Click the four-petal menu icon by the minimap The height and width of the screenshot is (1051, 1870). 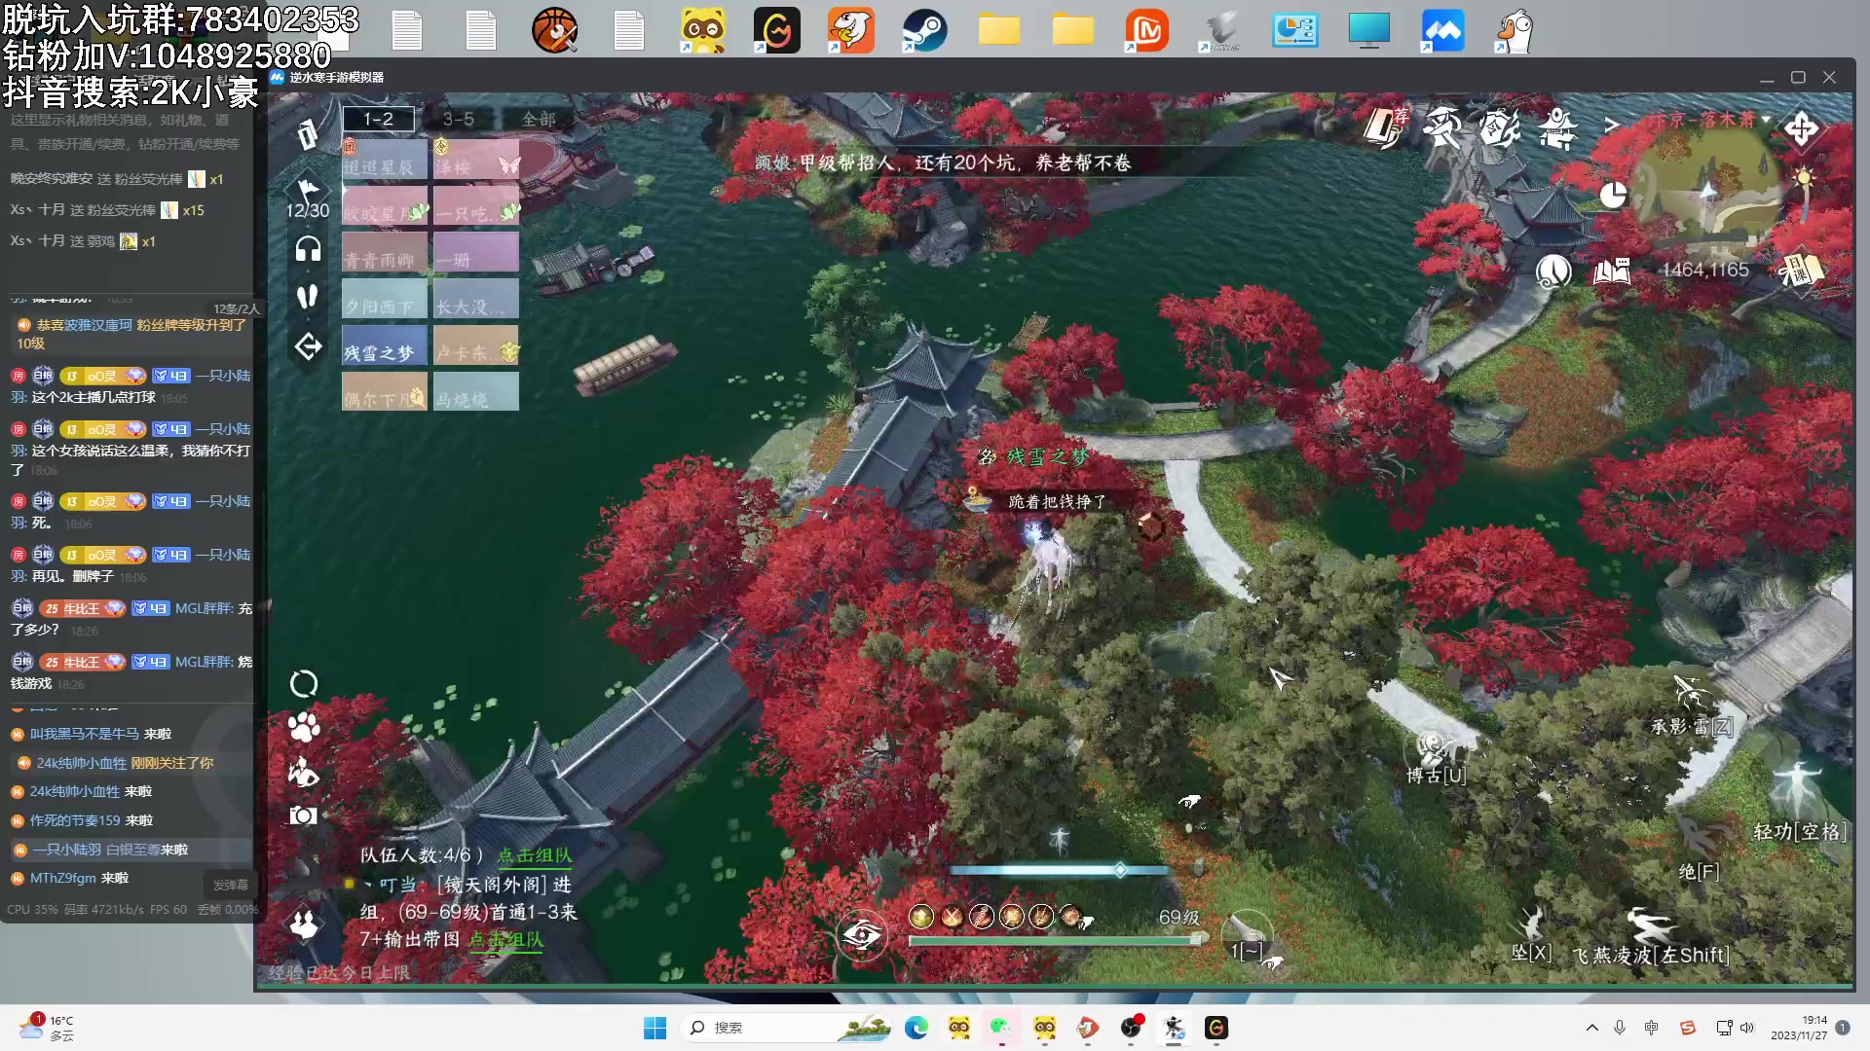(1802, 128)
